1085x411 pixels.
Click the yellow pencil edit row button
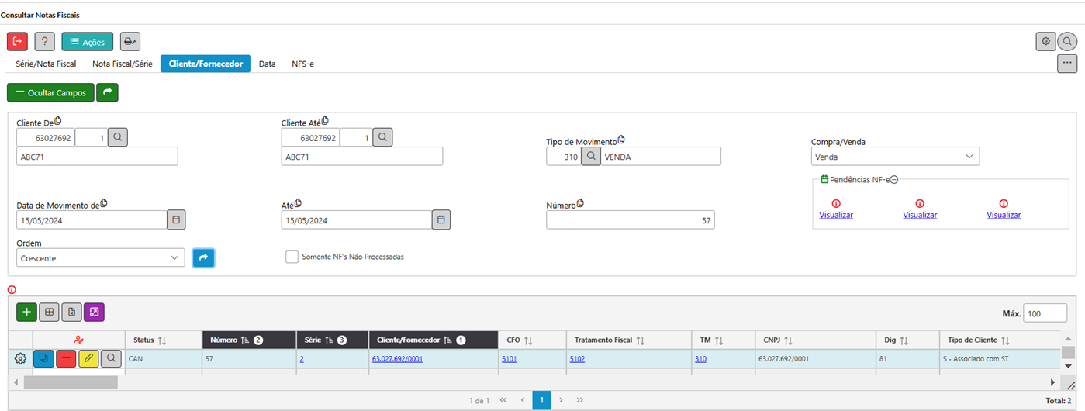[88, 358]
